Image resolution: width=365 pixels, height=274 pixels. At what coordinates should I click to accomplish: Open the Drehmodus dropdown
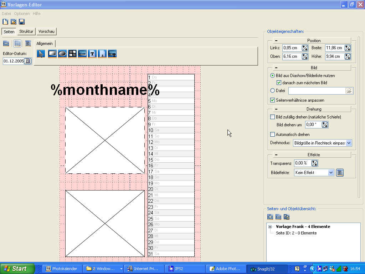point(349,143)
